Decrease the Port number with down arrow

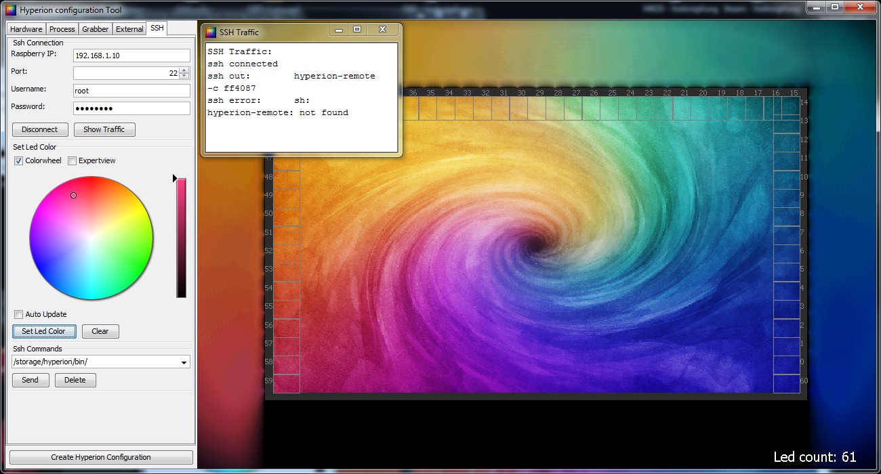point(184,76)
